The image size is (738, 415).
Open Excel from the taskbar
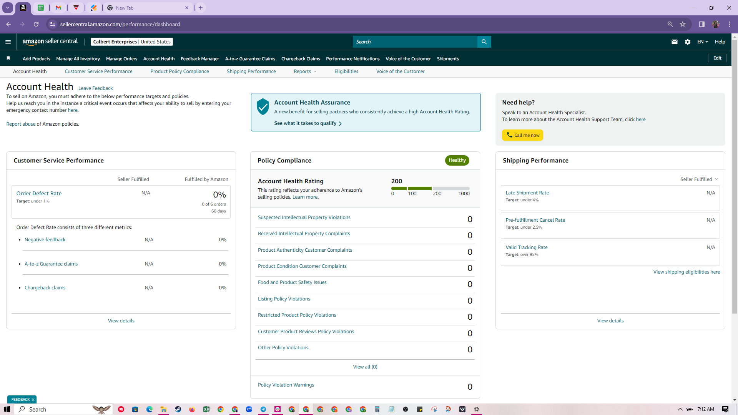(206, 409)
